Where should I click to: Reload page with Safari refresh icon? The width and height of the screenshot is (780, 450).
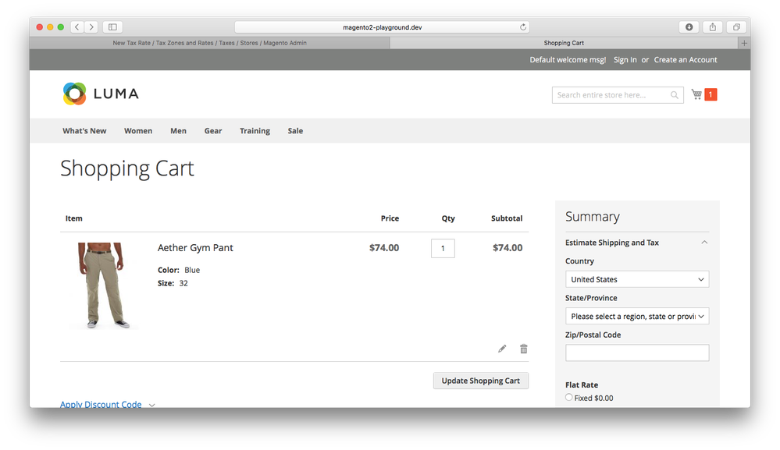click(x=523, y=27)
